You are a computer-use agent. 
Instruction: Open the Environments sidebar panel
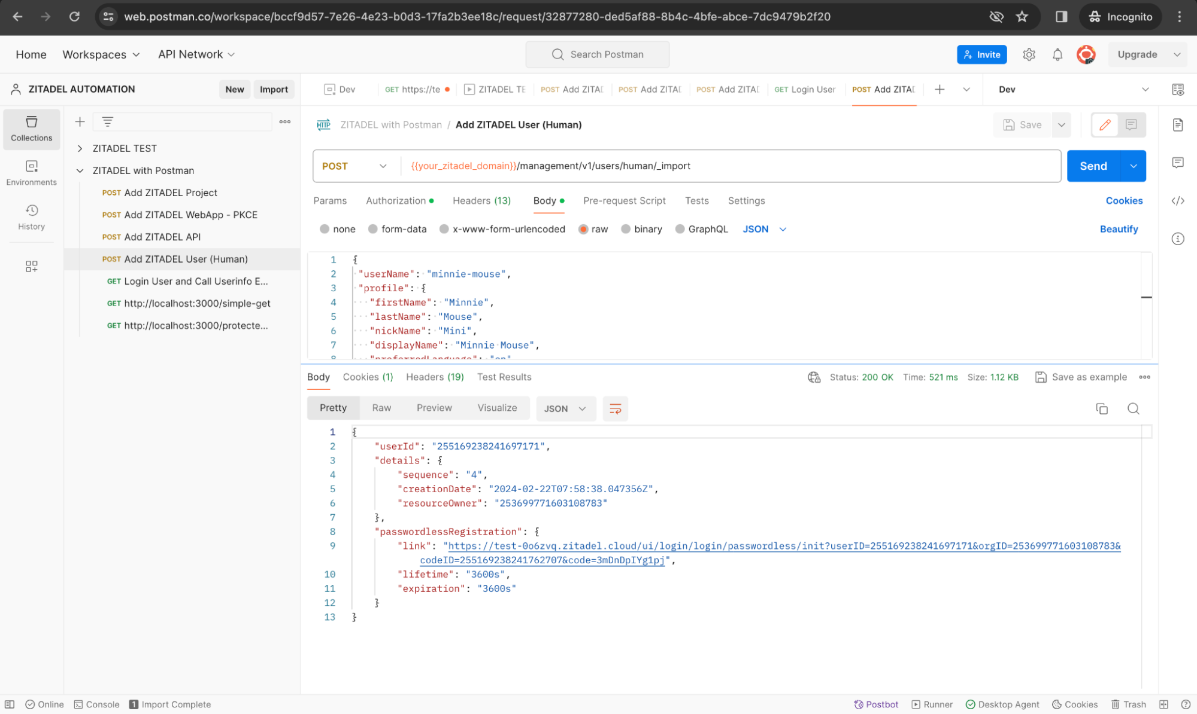click(31, 172)
